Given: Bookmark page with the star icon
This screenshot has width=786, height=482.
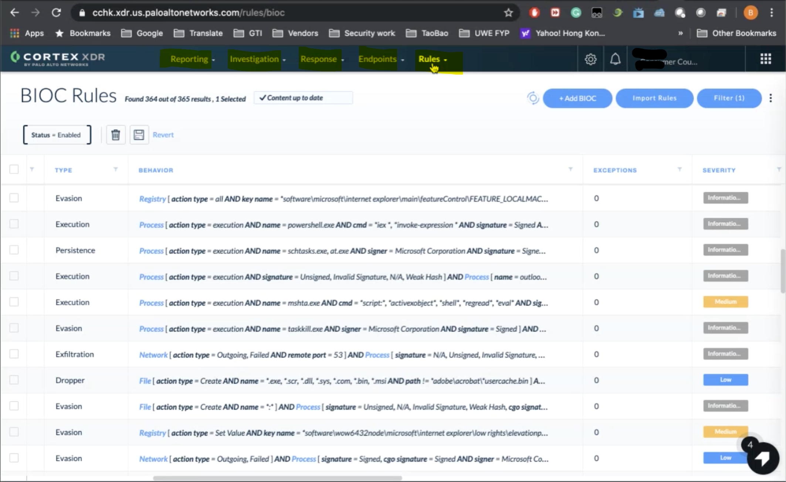Looking at the screenshot, I should tap(508, 13).
